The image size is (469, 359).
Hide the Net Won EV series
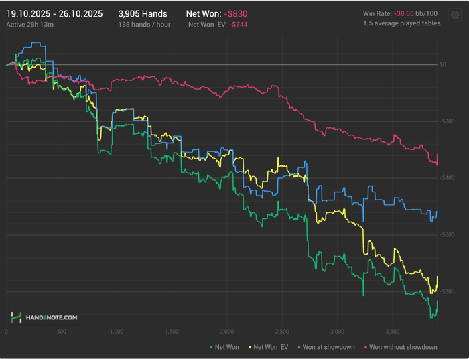coord(272,347)
